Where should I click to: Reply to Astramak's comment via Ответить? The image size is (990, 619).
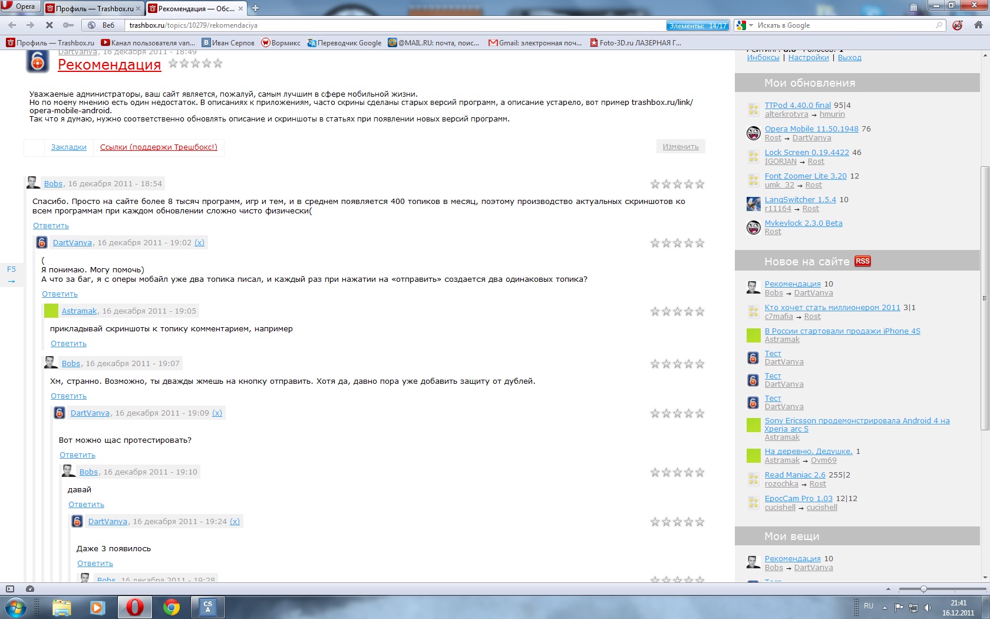click(x=68, y=344)
